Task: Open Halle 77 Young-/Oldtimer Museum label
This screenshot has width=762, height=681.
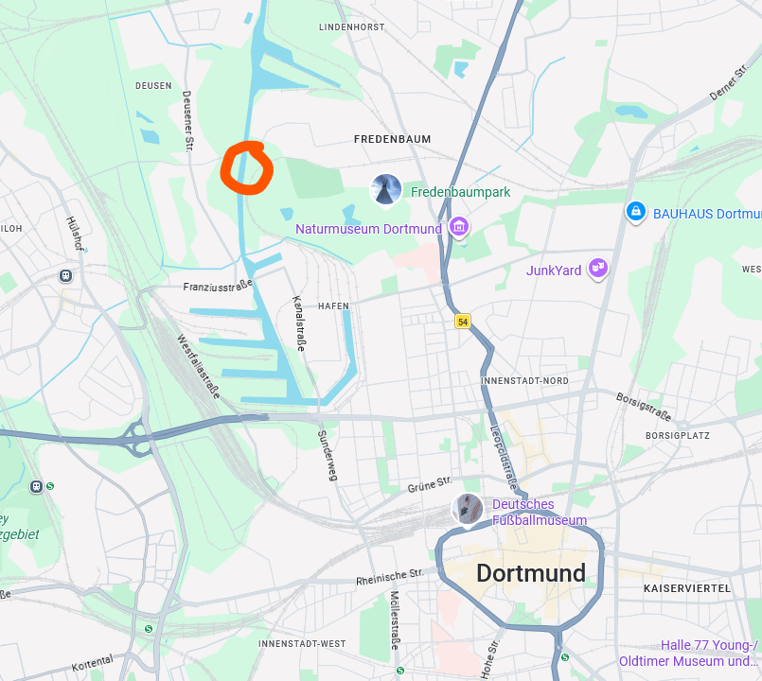Action: [x=688, y=653]
